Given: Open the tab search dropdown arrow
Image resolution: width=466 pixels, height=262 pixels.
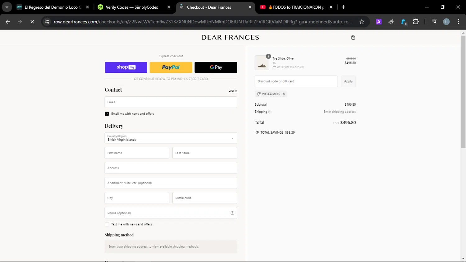Looking at the screenshot, I should [x=7, y=7].
